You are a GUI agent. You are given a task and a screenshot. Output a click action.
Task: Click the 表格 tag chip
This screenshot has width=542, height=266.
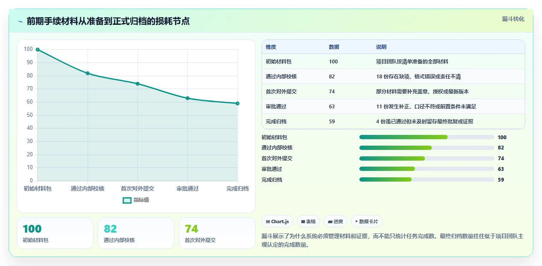(308, 221)
